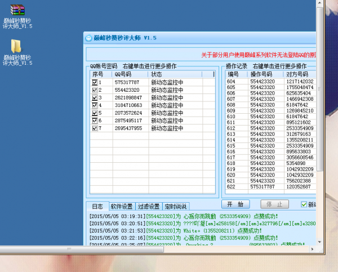Image resolution: width=338 pixels, height=272 pixels.
Task: Click the app logo in the title bar
Action: click(88, 38)
